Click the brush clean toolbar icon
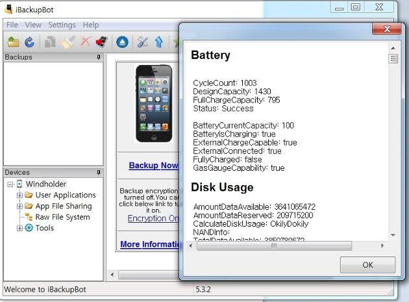This screenshot has width=409, height=302. coord(68,42)
